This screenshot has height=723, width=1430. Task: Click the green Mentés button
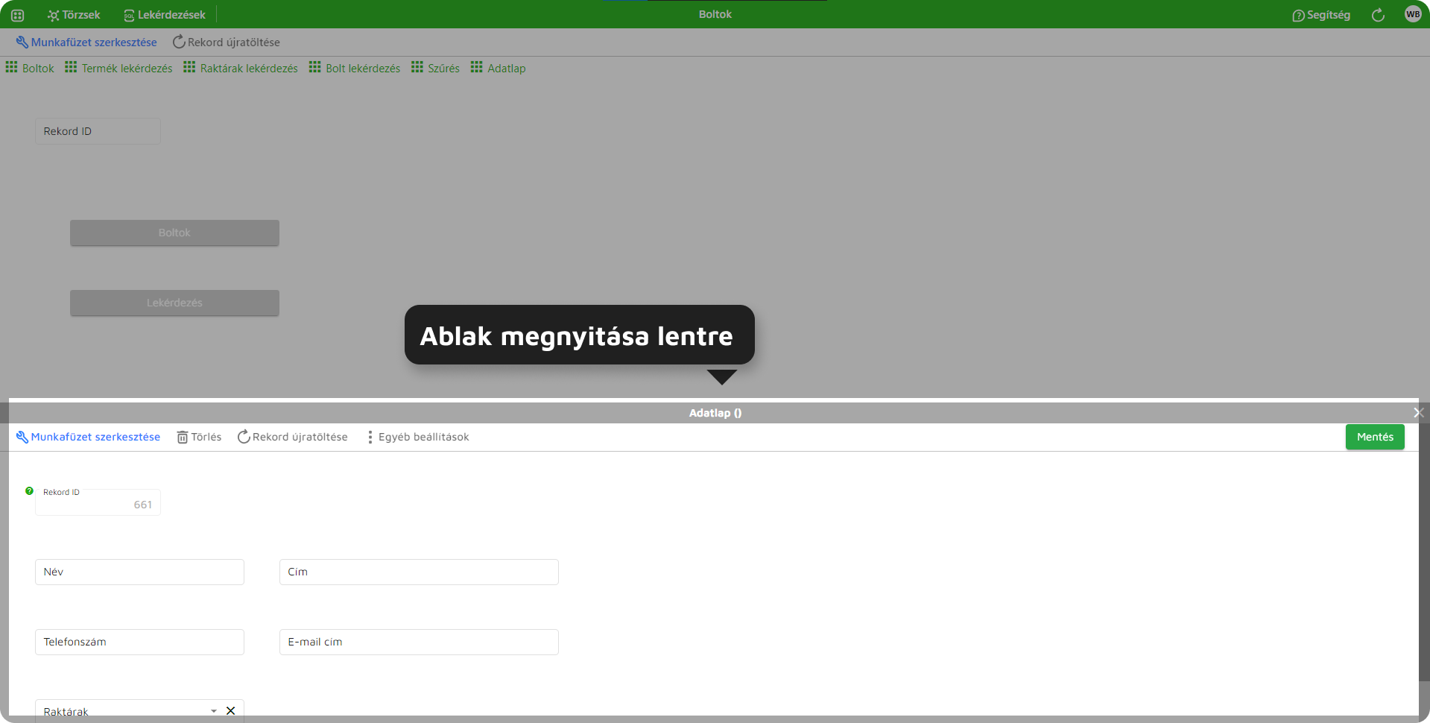[1375, 437]
